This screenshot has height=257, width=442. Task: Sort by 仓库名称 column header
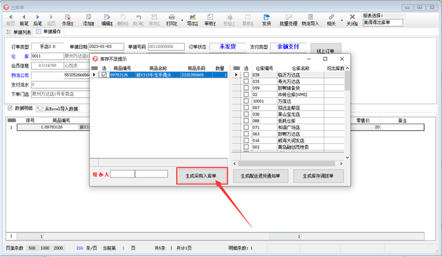click(x=301, y=68)
